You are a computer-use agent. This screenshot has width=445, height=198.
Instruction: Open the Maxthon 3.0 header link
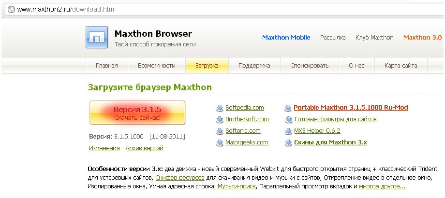(423, 37)
